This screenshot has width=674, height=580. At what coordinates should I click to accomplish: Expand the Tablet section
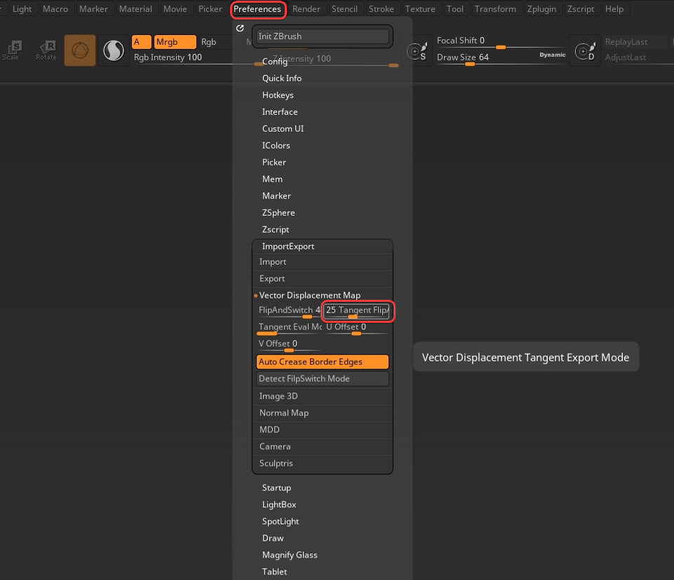[x=274, y=572]
